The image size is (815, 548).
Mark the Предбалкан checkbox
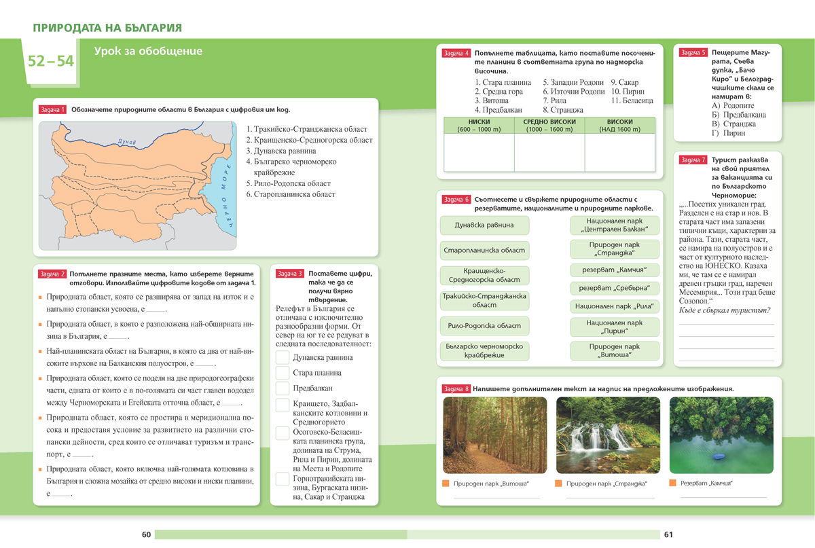(283, 388)
